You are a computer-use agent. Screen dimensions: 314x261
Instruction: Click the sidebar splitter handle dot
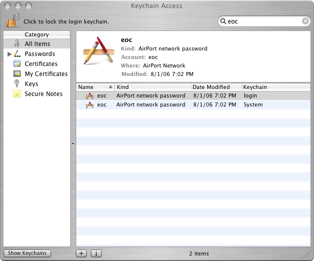click(x=73, y=144)
